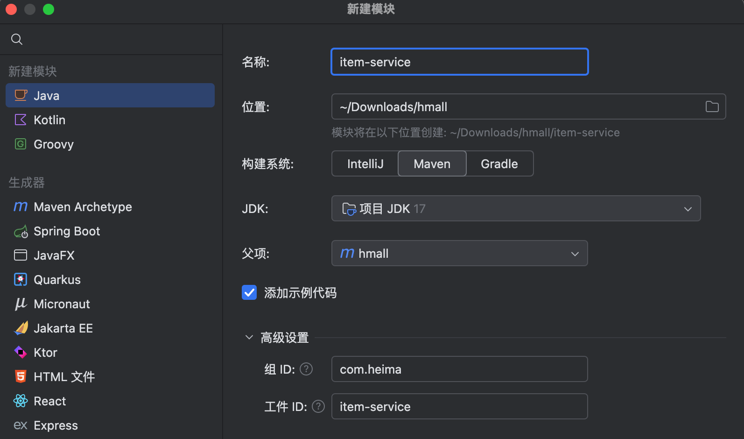The width and height of the screenshot is (744, 439).
Task: Click the Quarkus logo icon
Action: 21,279
